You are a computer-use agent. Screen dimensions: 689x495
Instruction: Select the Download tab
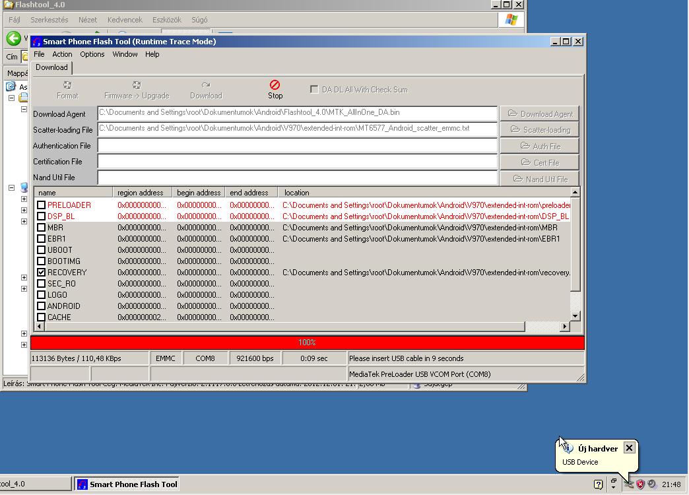(51, 67)
